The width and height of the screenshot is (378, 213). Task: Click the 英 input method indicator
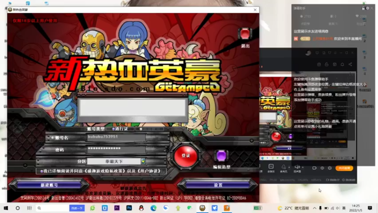click(x=344, y=208)
